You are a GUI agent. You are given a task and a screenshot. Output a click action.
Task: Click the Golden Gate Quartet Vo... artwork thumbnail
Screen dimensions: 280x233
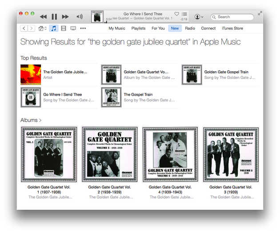[x=111, y=75]
